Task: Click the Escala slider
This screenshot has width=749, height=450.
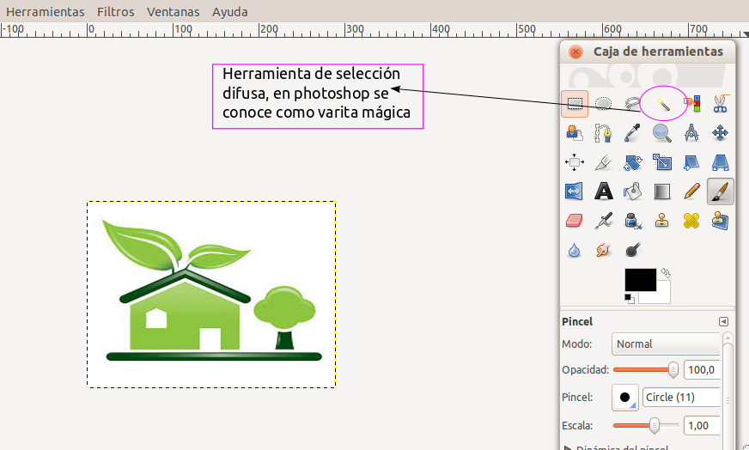Action: 646,425
